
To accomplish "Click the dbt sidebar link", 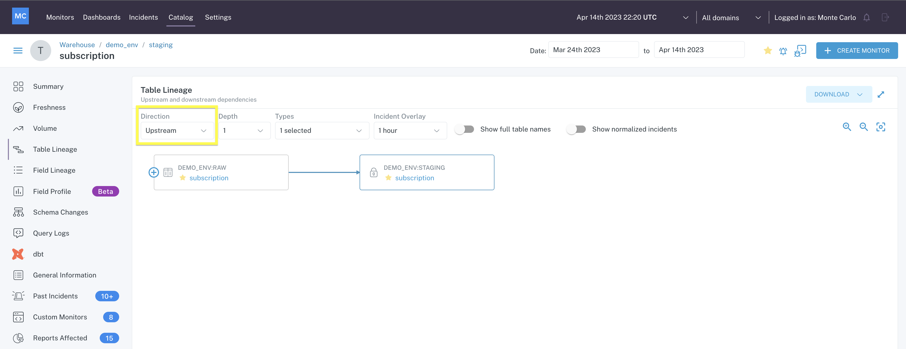I will click(x=38, y=253).
